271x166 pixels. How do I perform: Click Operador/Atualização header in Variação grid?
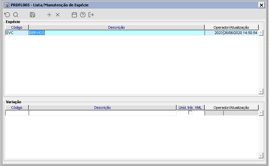(231, 108)
